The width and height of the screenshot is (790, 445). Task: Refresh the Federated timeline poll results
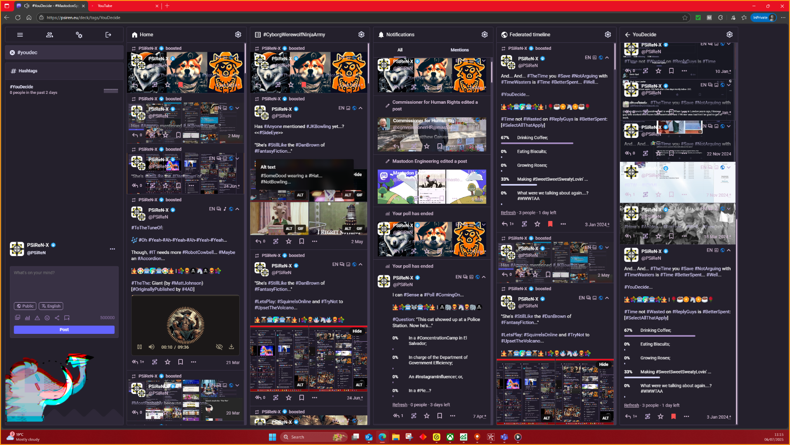tap(508, 213)
